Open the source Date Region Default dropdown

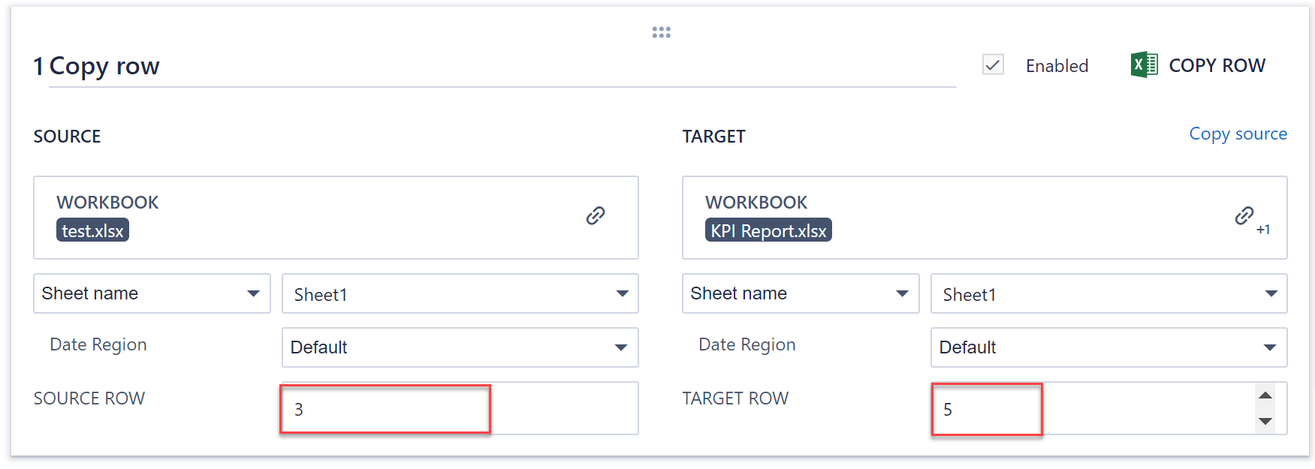tap(460, 347)
